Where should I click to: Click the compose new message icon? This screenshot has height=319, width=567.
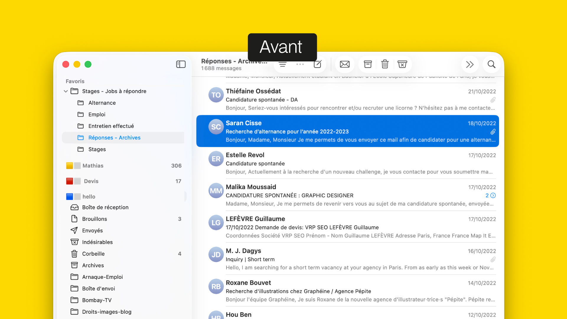click(317, 64)
